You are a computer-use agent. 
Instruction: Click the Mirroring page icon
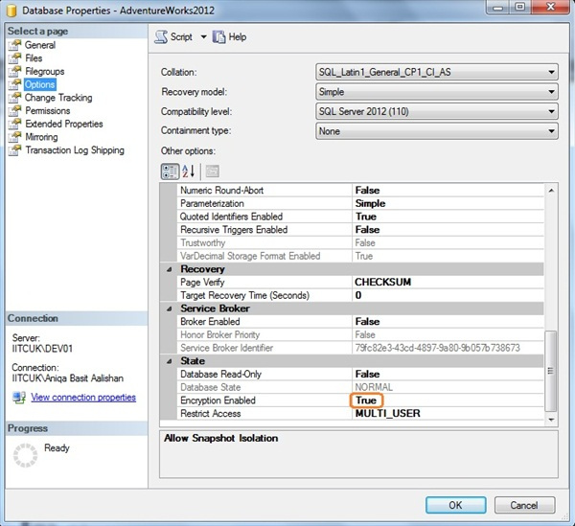14,137
